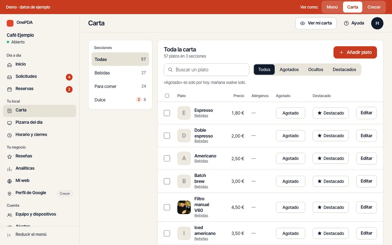The width and height of the screenshot is (392, 245).
Task: Select the Bebidas section
Action: click(120, 73)
